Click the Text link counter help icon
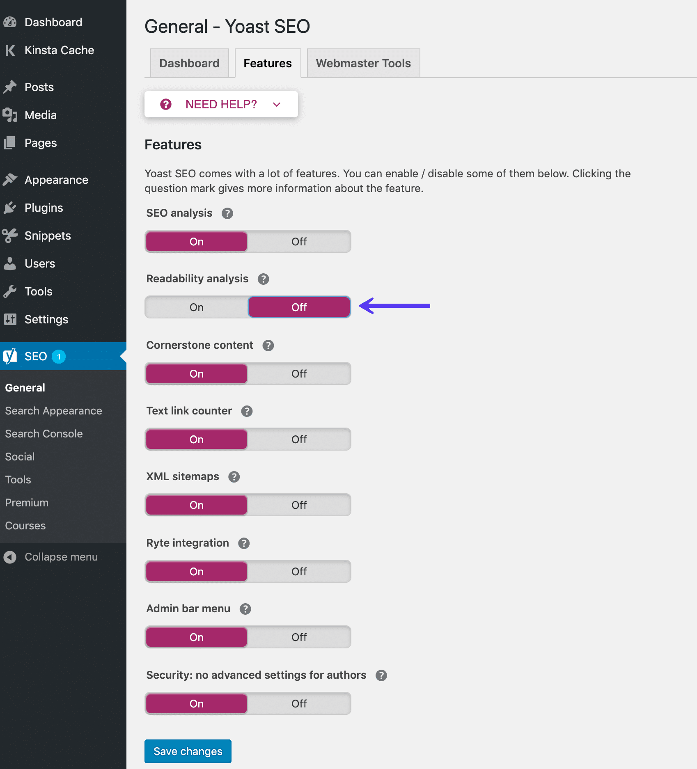Image resolution: width=697 pixels, height=769 pixels. (x=247, y=411)
